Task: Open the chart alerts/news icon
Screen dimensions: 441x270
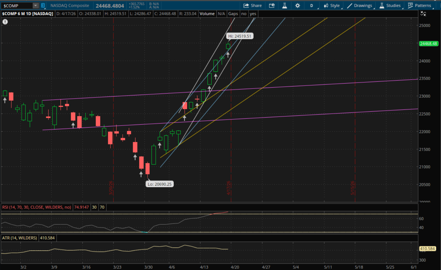Action: pyautogui.click(x=271, y=6)
